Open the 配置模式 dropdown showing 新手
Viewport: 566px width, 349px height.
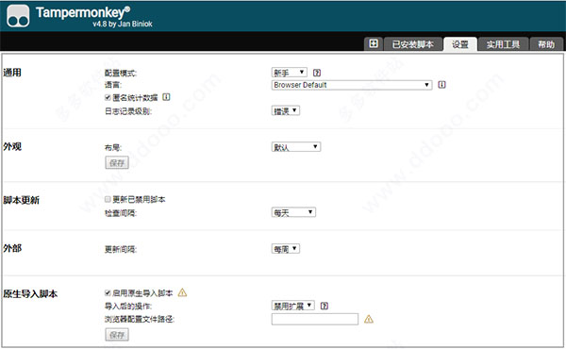pyautogui.click(x=290, y=73)
